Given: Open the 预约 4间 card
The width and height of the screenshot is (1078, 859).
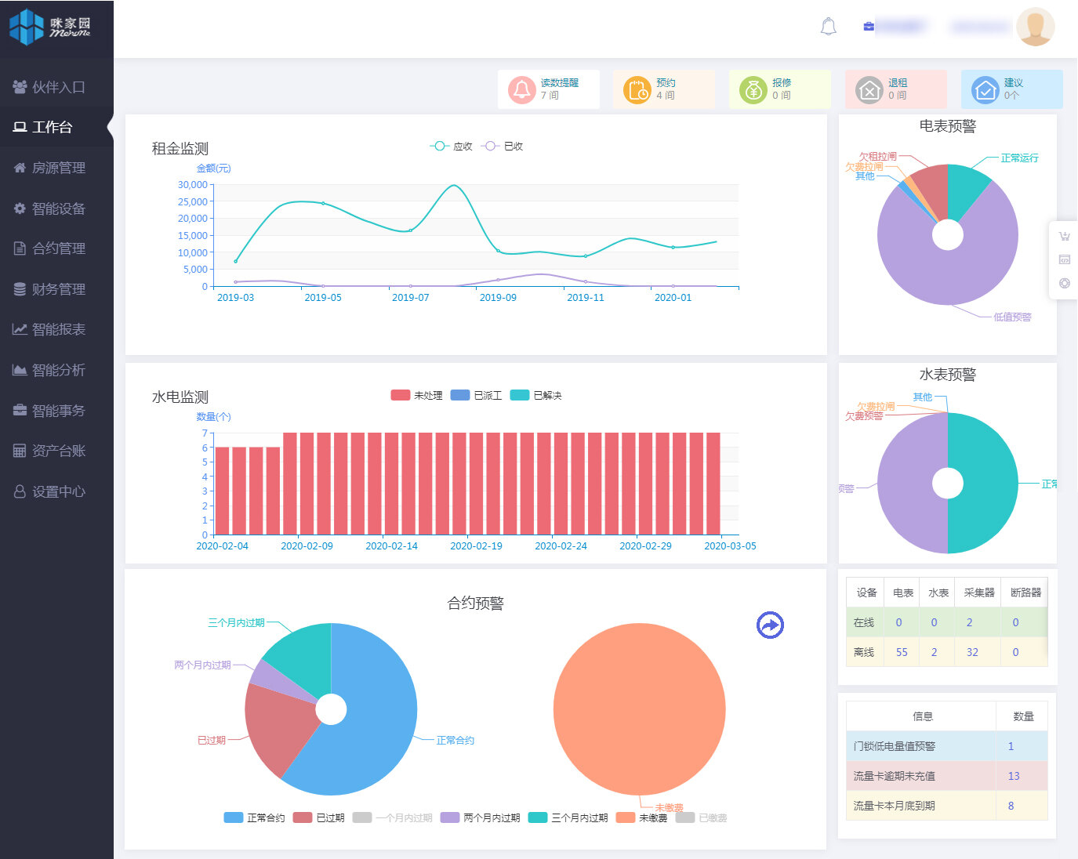Looking at the screenshot, I should (x=664, y=89).
